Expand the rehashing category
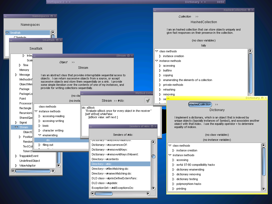The height and width of the screenshot is (204, 272). click(160, 90)
